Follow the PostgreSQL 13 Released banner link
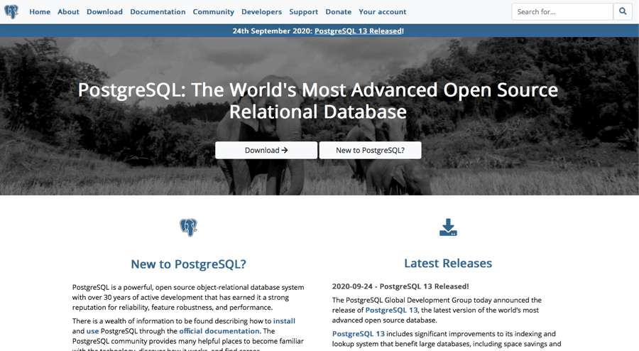639x351 pixels. pos(359,31)
